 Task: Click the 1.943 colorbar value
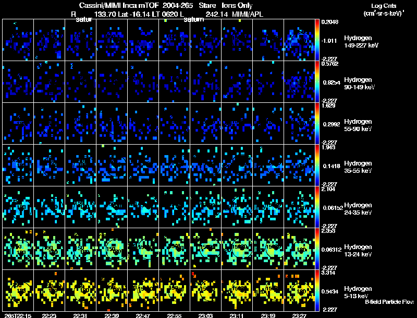tap(328, 148)
